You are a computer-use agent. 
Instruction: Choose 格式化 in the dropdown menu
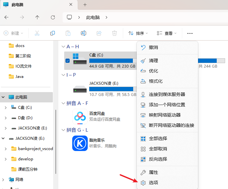pos(155,81)
